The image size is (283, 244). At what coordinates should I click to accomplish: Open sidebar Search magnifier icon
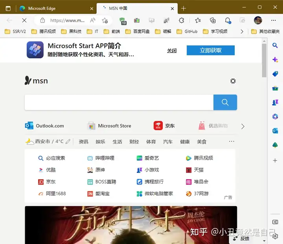click(275, 45)
